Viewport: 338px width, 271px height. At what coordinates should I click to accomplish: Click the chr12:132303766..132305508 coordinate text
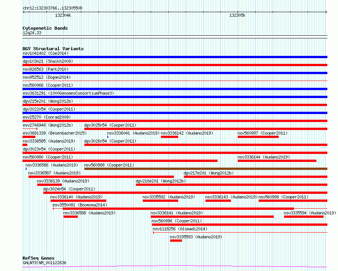[52, 8]
